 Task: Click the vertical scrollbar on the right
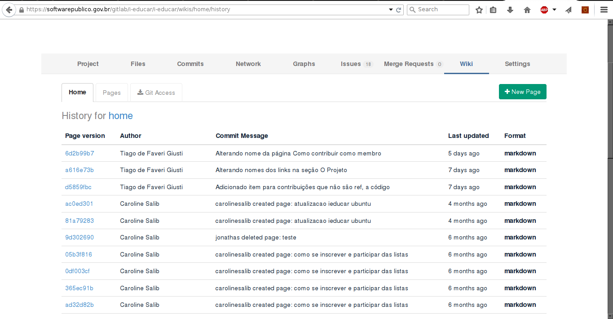click(x=610, y=169)
